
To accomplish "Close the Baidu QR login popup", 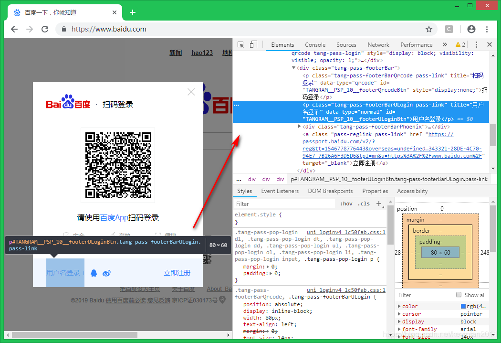I will [191, 92].
